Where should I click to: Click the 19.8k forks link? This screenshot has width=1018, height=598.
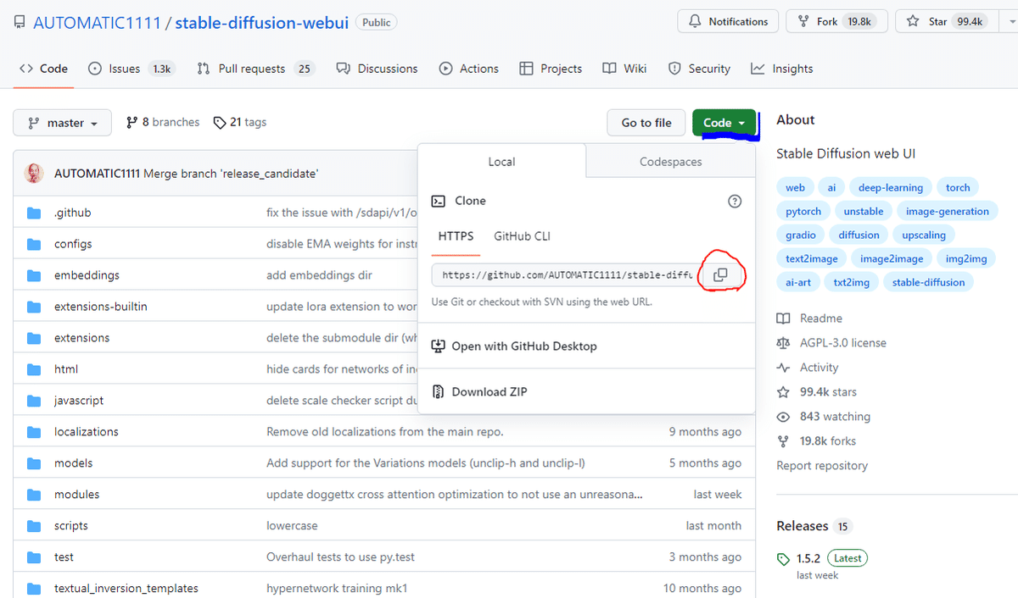(x=816, y=441)
